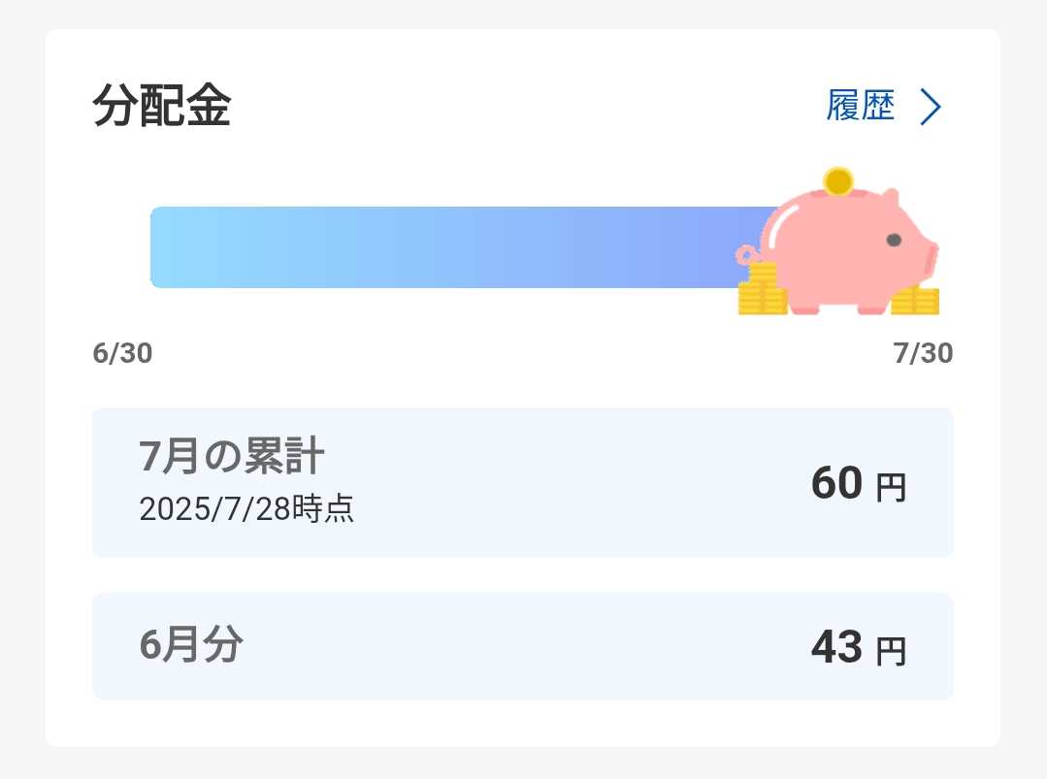1047x779 pixels.
Task: Click the piggy bank's curly tail
Action: click(x=748, y=254)
